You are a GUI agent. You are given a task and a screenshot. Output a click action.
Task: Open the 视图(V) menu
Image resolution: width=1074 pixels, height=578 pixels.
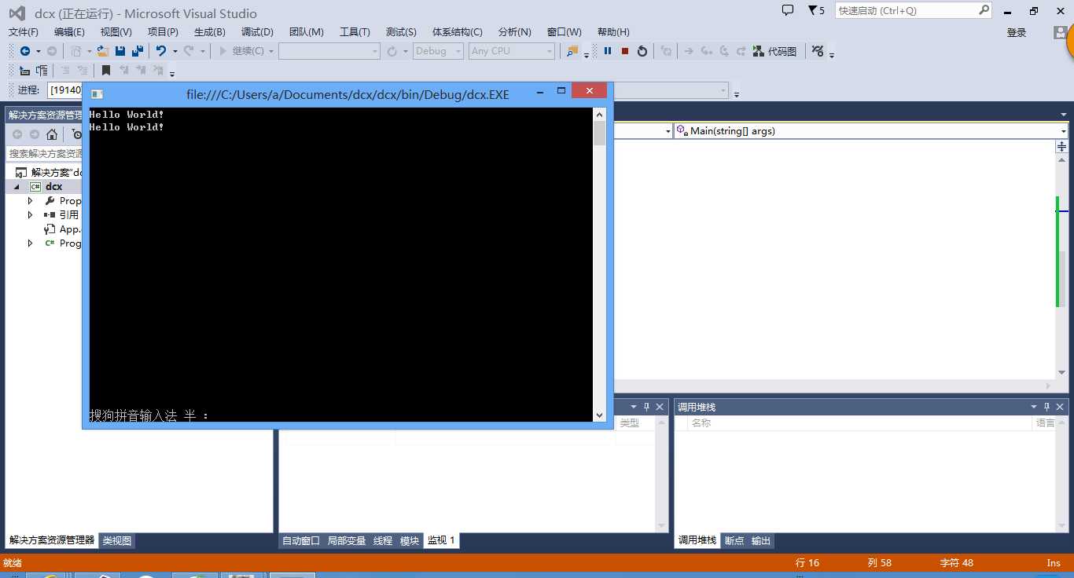coord(116,32)
